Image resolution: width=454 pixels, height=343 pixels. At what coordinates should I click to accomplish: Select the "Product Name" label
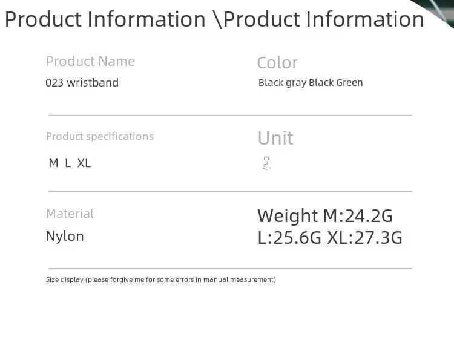tap(90, 61)
